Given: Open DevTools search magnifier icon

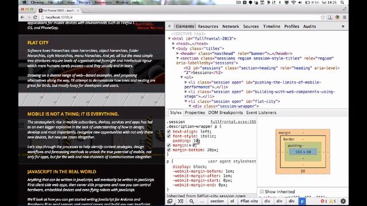Looking at the screenshot, I should coord(192,201).
